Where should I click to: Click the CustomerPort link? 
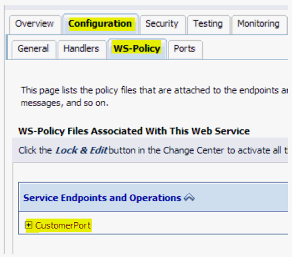coord(63,226)
